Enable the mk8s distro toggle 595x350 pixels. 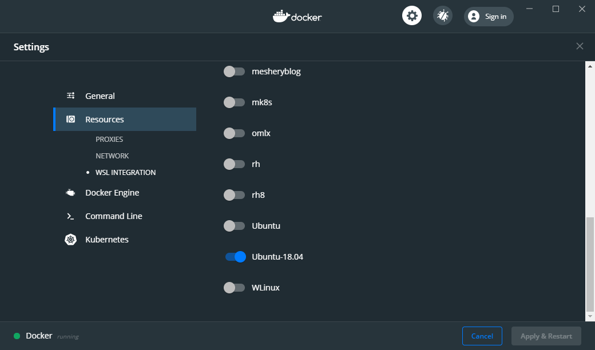[x=235, y=102]
